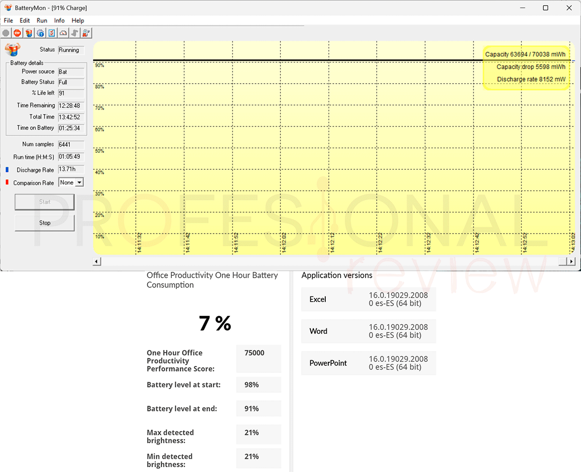Click the gauge speedometer toolbar icon
This screenshot has height=472, width=581.
pos(63,33)
